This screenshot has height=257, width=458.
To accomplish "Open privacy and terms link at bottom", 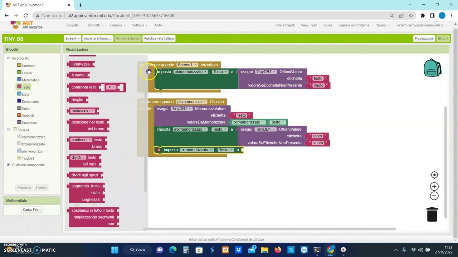I will (226, 240).
